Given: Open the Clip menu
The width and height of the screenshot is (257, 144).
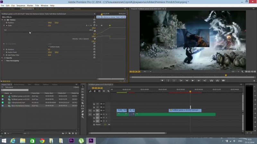Looking at the screenshot, I should [x=13, y=5].
